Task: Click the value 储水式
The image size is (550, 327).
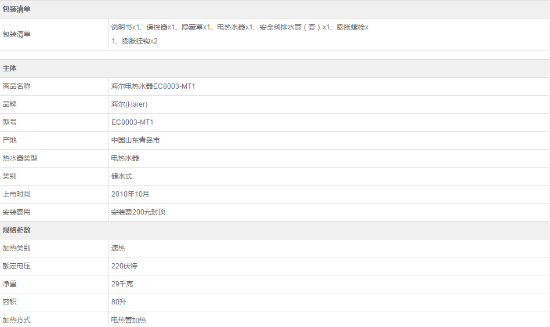Action: (x=121, y=176)
